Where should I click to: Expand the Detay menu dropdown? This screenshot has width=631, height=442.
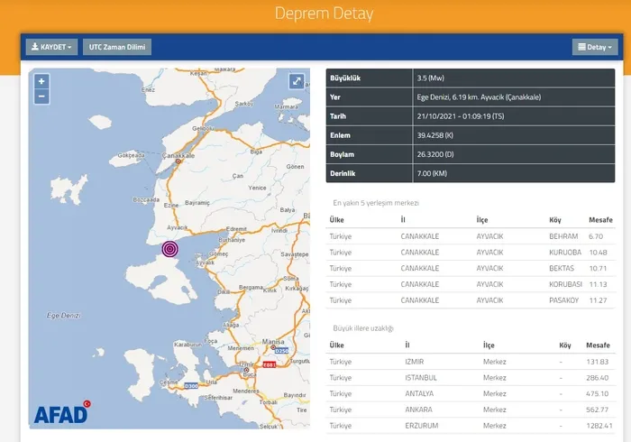coord(594,47)
